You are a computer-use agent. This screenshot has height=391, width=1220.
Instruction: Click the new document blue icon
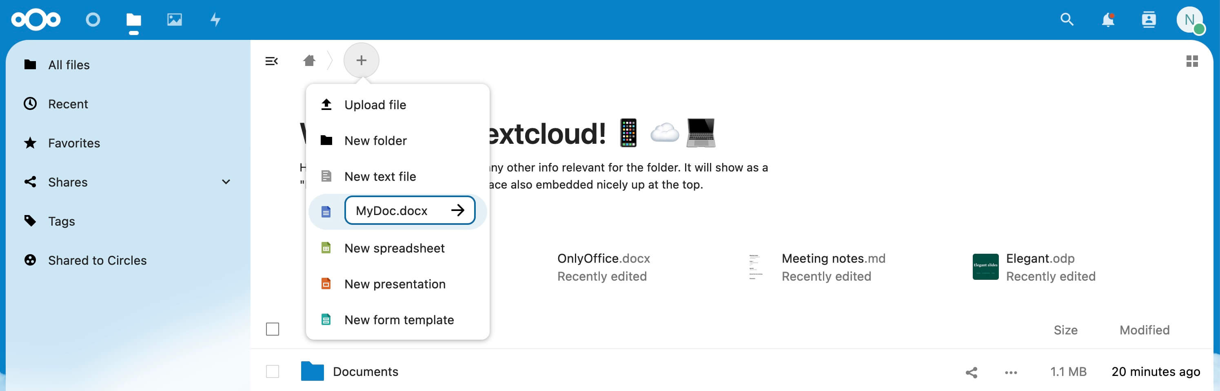tap(326, 211)
